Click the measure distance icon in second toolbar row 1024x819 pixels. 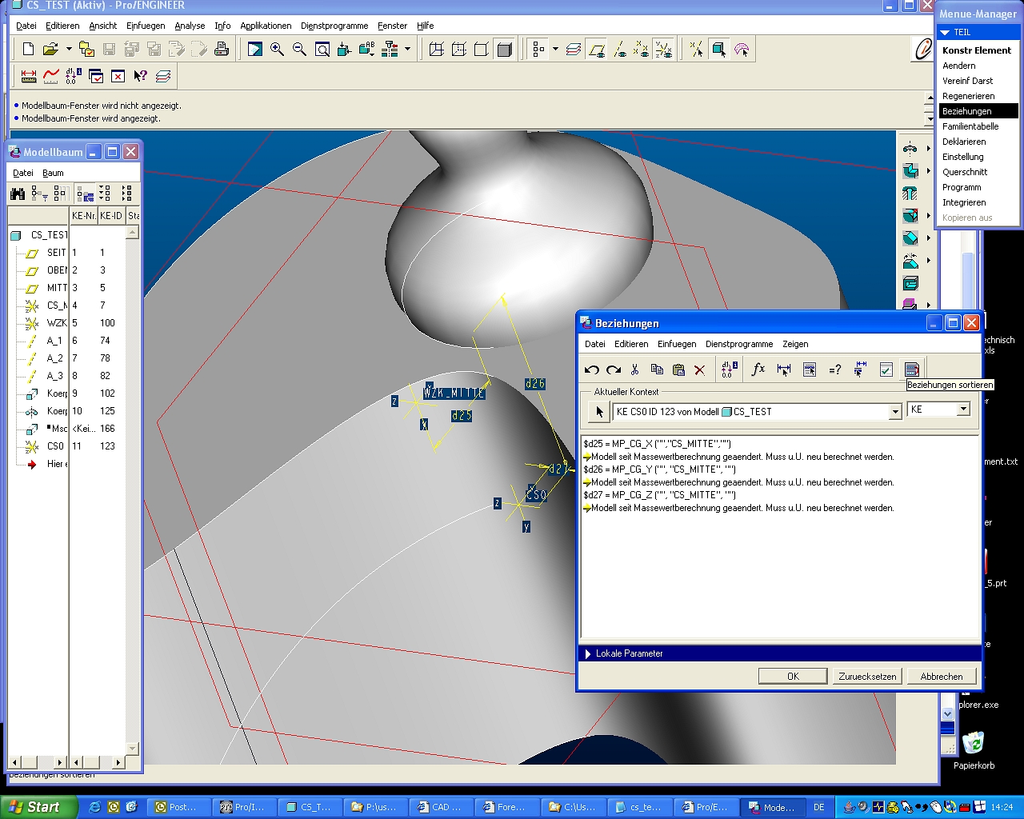29,77
